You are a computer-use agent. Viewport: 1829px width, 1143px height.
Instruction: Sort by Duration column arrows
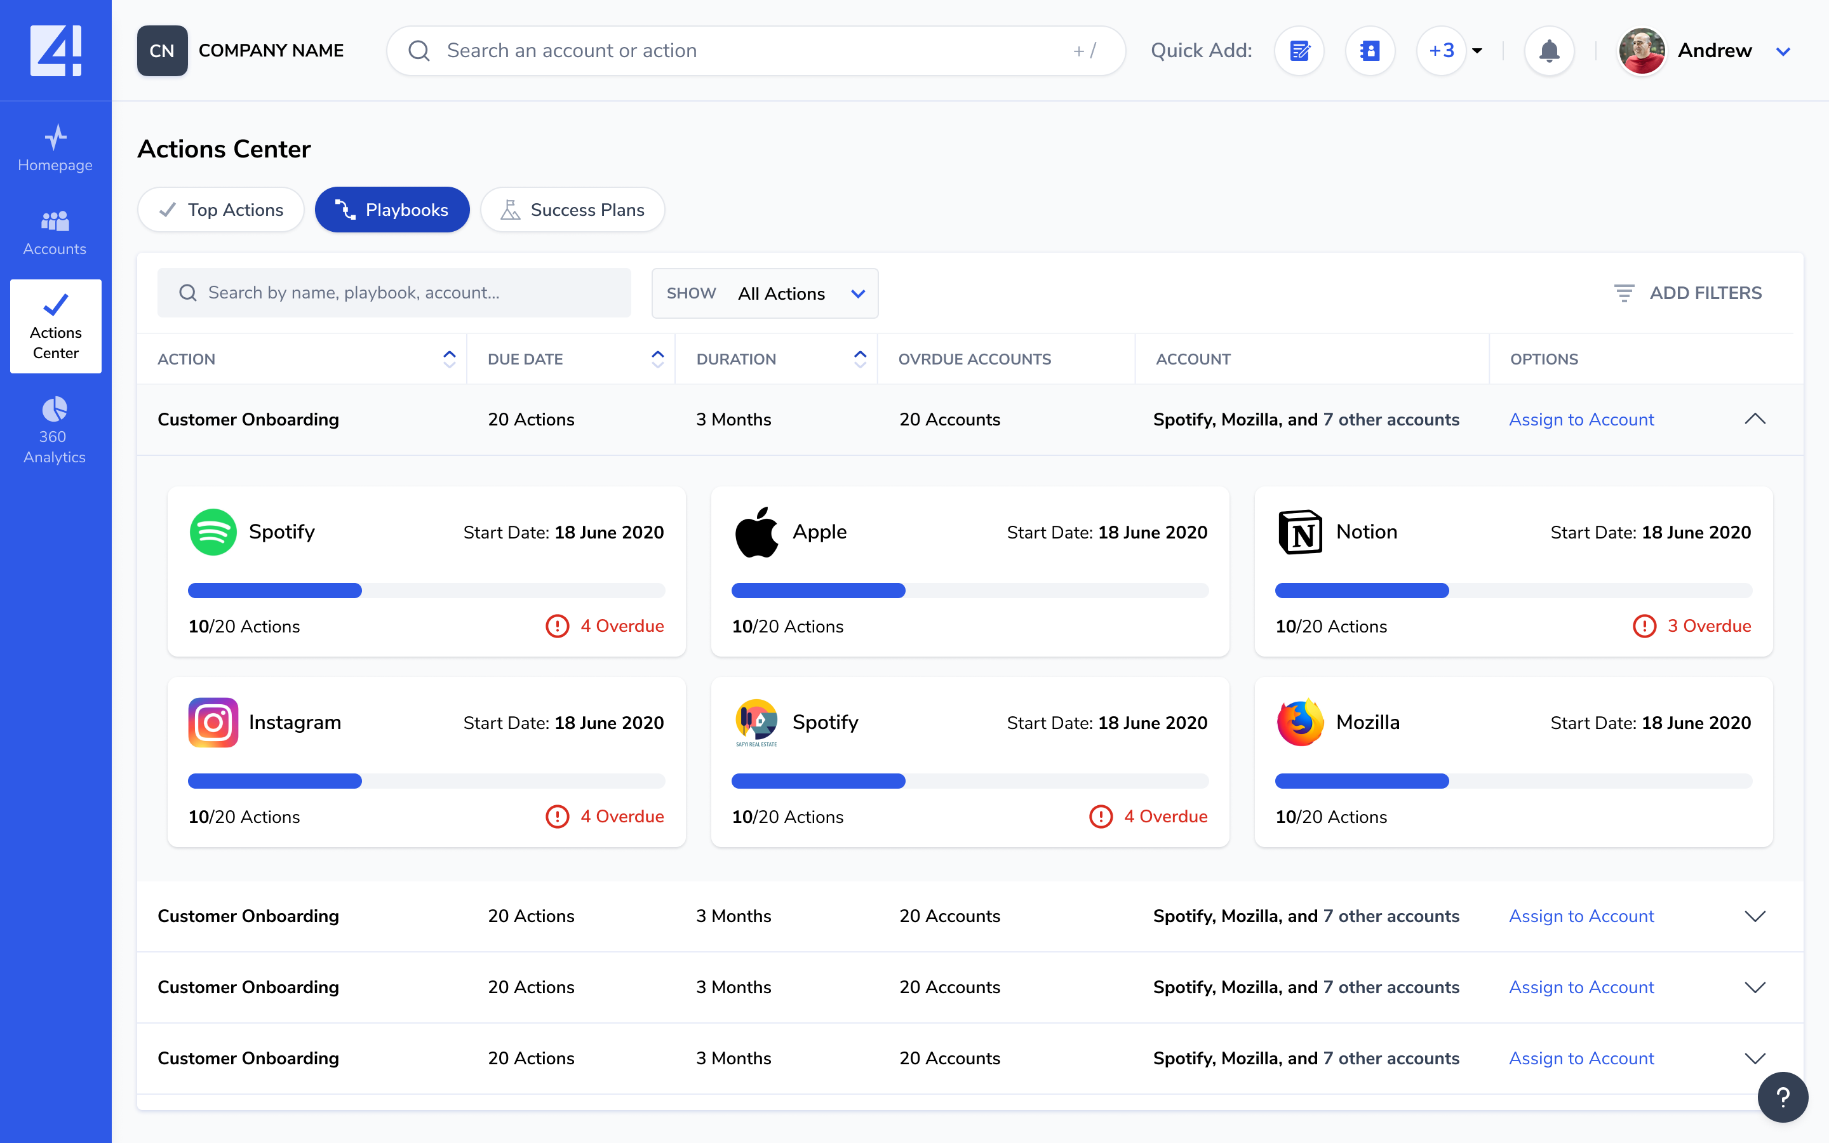(x=859, y=359)
